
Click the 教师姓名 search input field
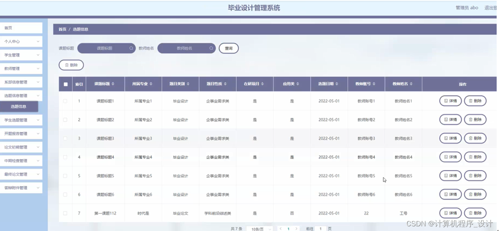186,48
